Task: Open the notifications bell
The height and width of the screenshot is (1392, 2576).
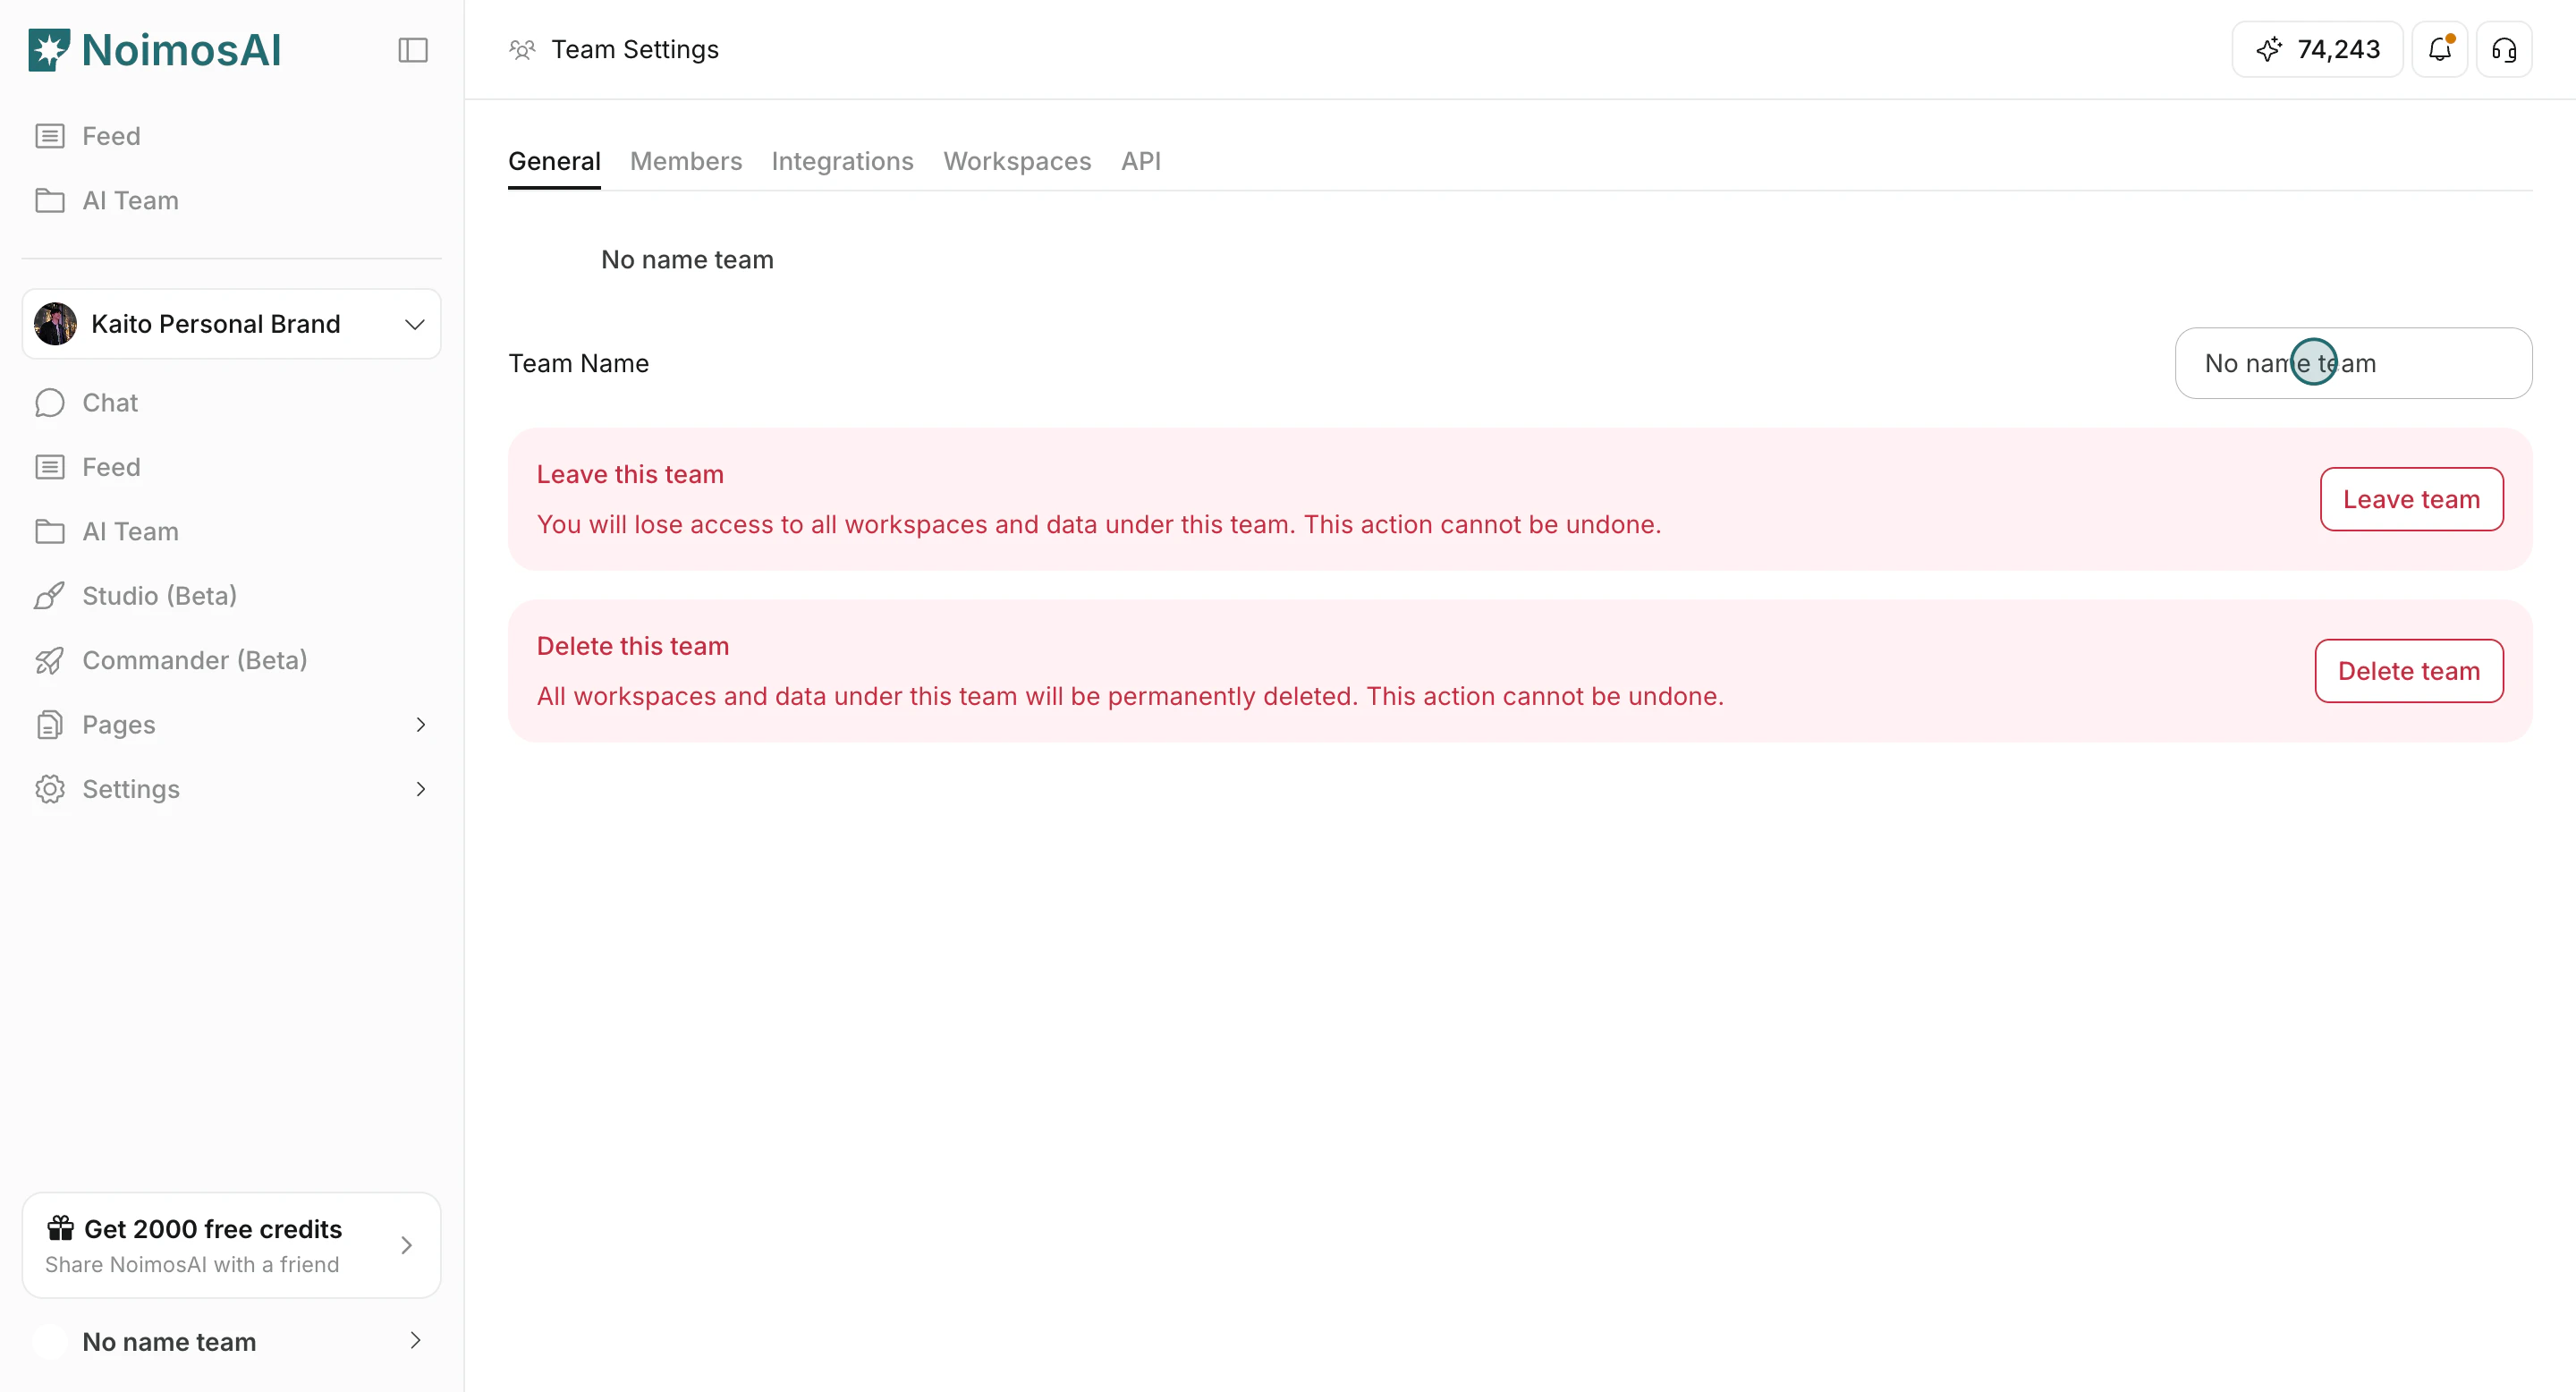Action: click(x=2439, y=49)
